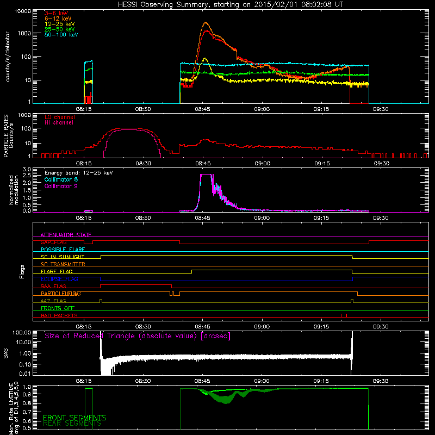Screen dimensions: 435x435
Task: Click the vertical Flags axis label
Action: click(22, 271)
